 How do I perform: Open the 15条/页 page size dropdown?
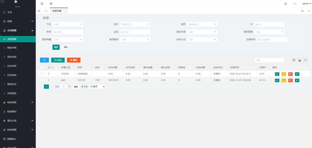[97, 87]
